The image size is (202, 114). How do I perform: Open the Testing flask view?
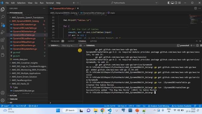pyautogui.click(x=3, y=47)
